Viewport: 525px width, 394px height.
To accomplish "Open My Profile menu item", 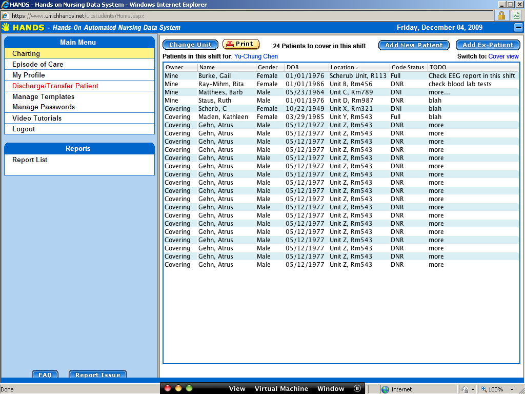I will coord(79,75).
